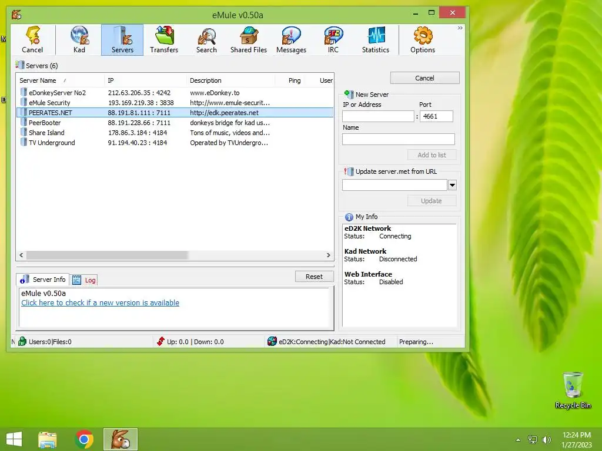The height and width of the screenshot is (451, 602).
Task: Select the eDonkeyServer No2 row
Action: (x=175, y=92)
